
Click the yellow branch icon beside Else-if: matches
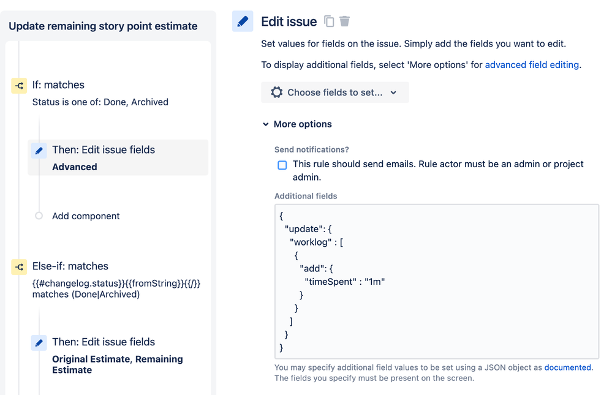pos(19,267)
